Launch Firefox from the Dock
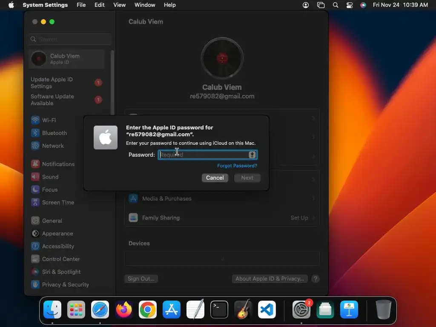The width and height of the screenshot is (436, 327). click(x=124, y=310)
